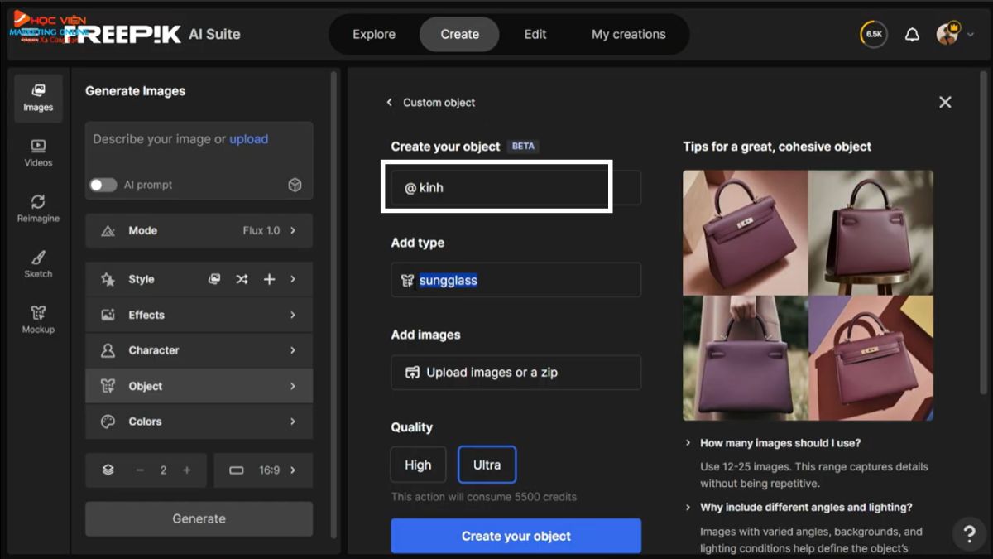The height and width of the screenshot is (559, 993).
Task: Click the shuffle style icon
Action: 242,280
